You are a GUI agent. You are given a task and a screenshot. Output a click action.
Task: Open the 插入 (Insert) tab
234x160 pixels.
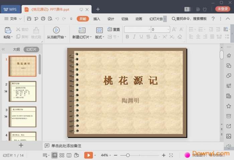(97, 19)
